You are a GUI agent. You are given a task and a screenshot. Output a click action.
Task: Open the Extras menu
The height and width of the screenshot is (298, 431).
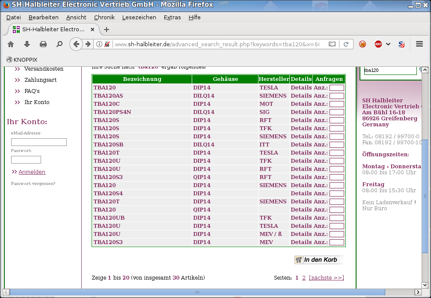coord(172,17)
